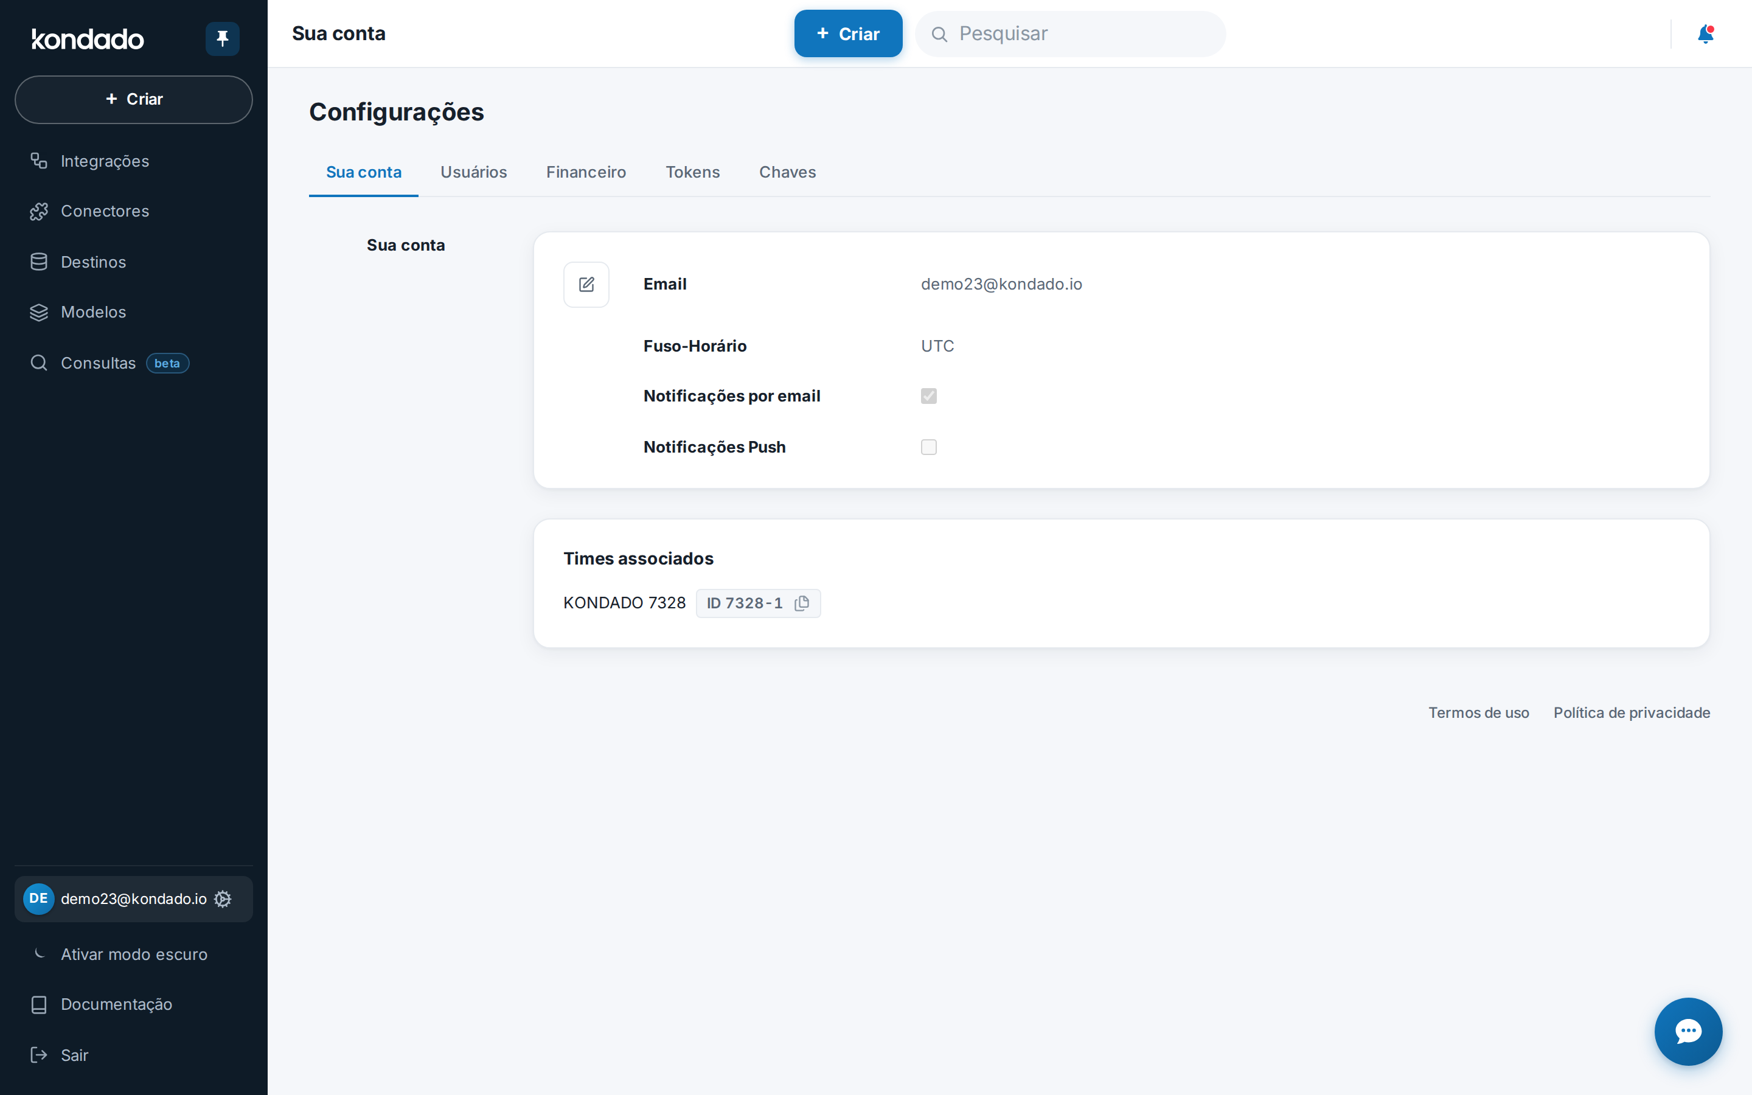Click the beta badge next to Consultas
The height and width of the screenshot is (1095, 1752).
pyautogui.click(x=167, y=364)
